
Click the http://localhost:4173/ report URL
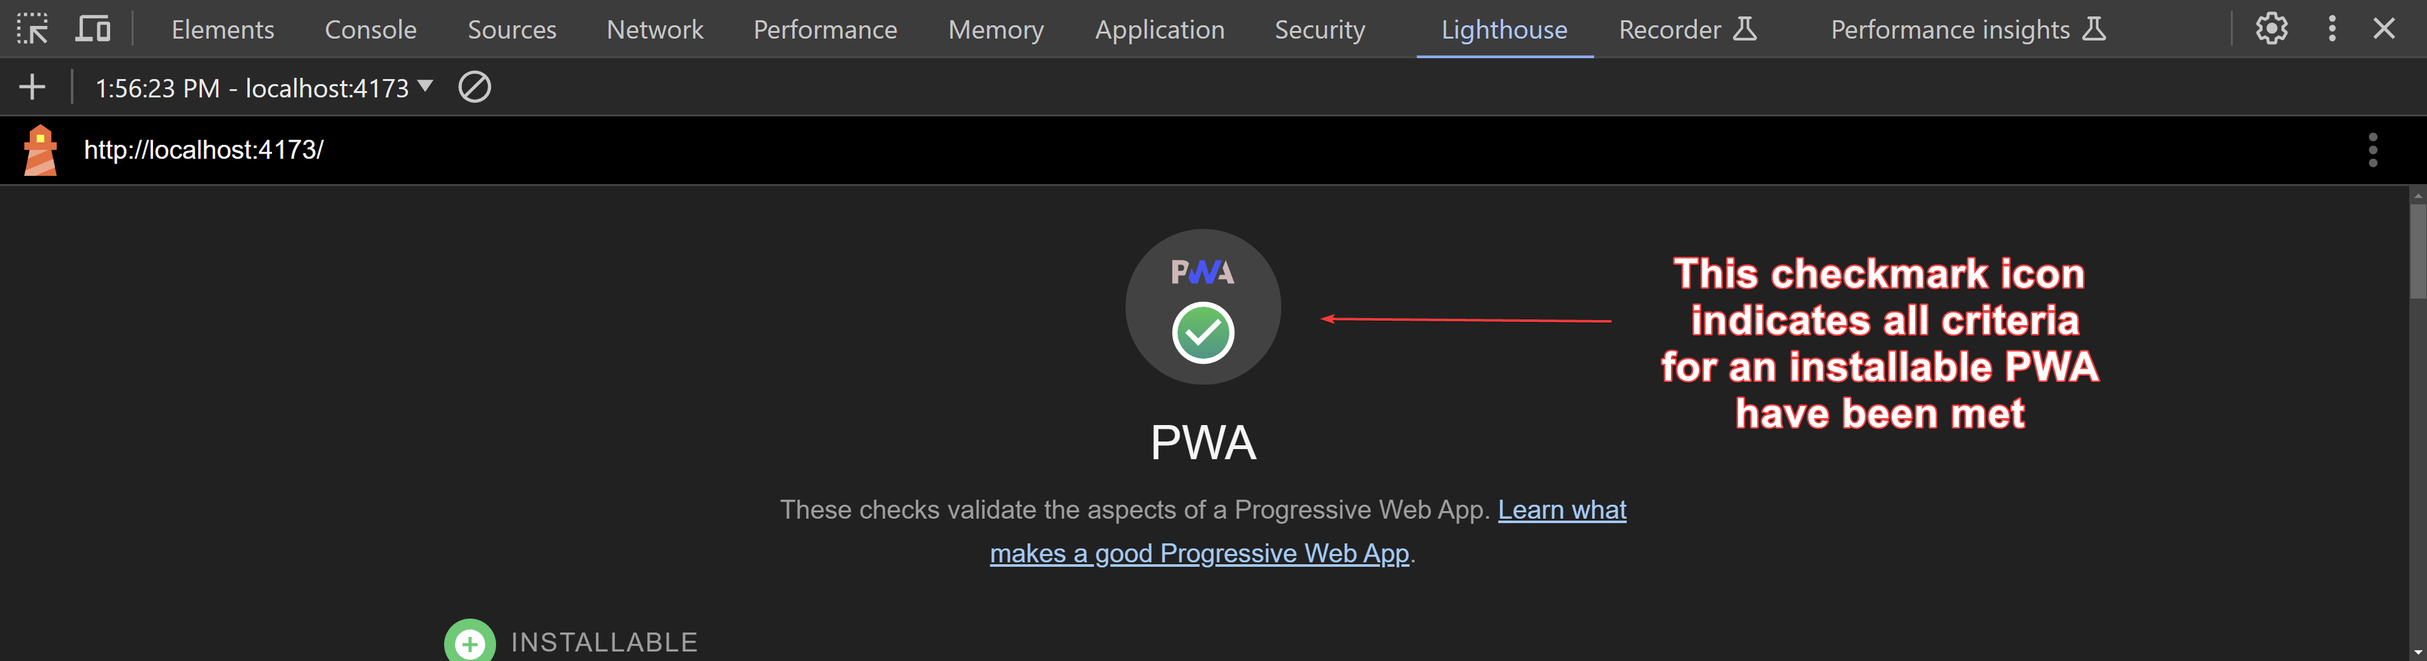pos(204,150)
